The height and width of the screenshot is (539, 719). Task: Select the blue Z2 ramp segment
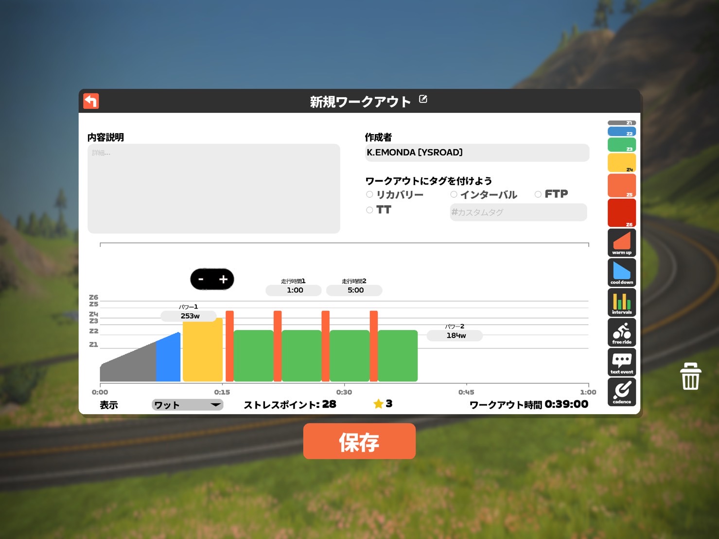pos(168,360)
